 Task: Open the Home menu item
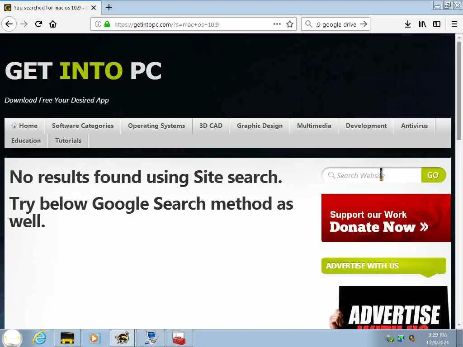[x=24, y=126]
